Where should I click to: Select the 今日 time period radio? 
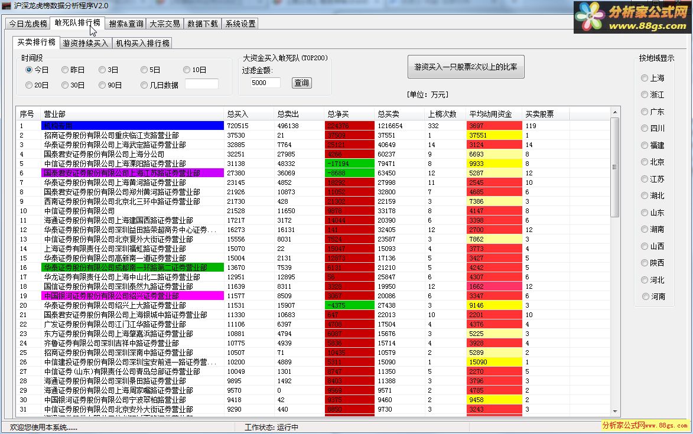pos(37,70)
